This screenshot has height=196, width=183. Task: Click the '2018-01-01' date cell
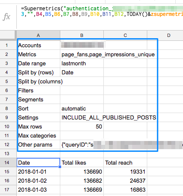[x=38, y=171]
